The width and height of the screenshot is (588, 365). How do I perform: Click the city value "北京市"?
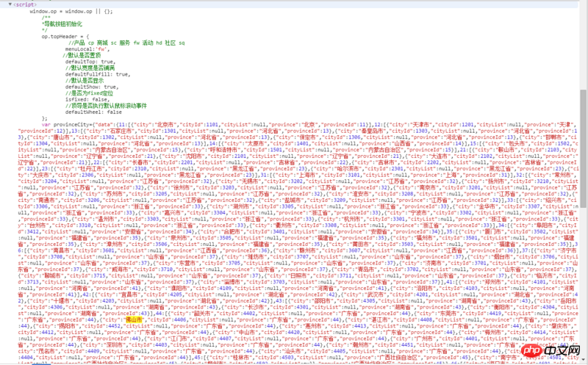point(165,124)
